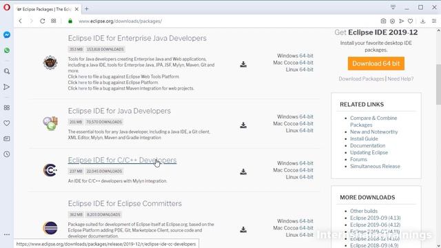Viewport: 441px width, 248px height.
Task: Open WhatsApp from the Opera sidebar
Action: pyautogui.click(x=7, y=50)
